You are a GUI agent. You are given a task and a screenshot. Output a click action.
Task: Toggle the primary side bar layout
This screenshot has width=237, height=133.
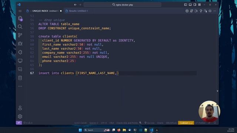tap(186, 5)
